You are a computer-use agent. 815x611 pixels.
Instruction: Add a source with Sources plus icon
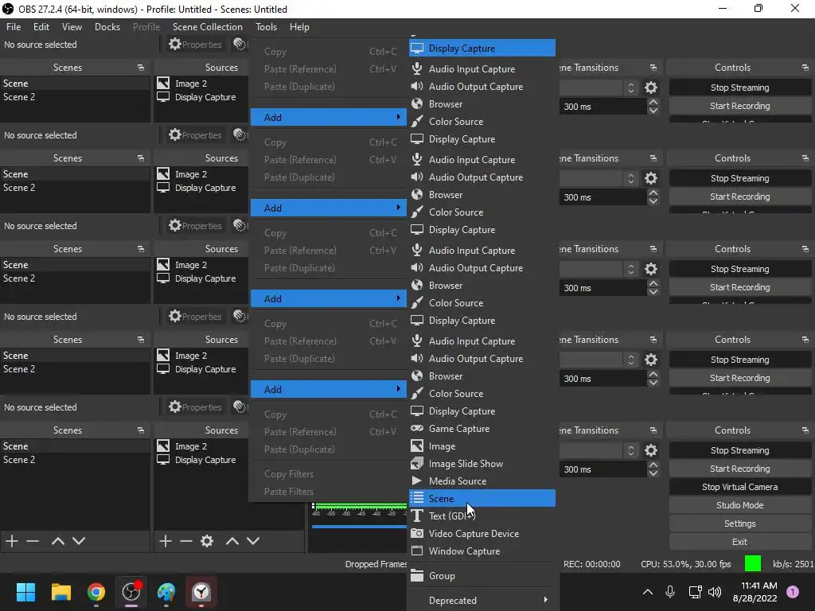pos(166,541)
